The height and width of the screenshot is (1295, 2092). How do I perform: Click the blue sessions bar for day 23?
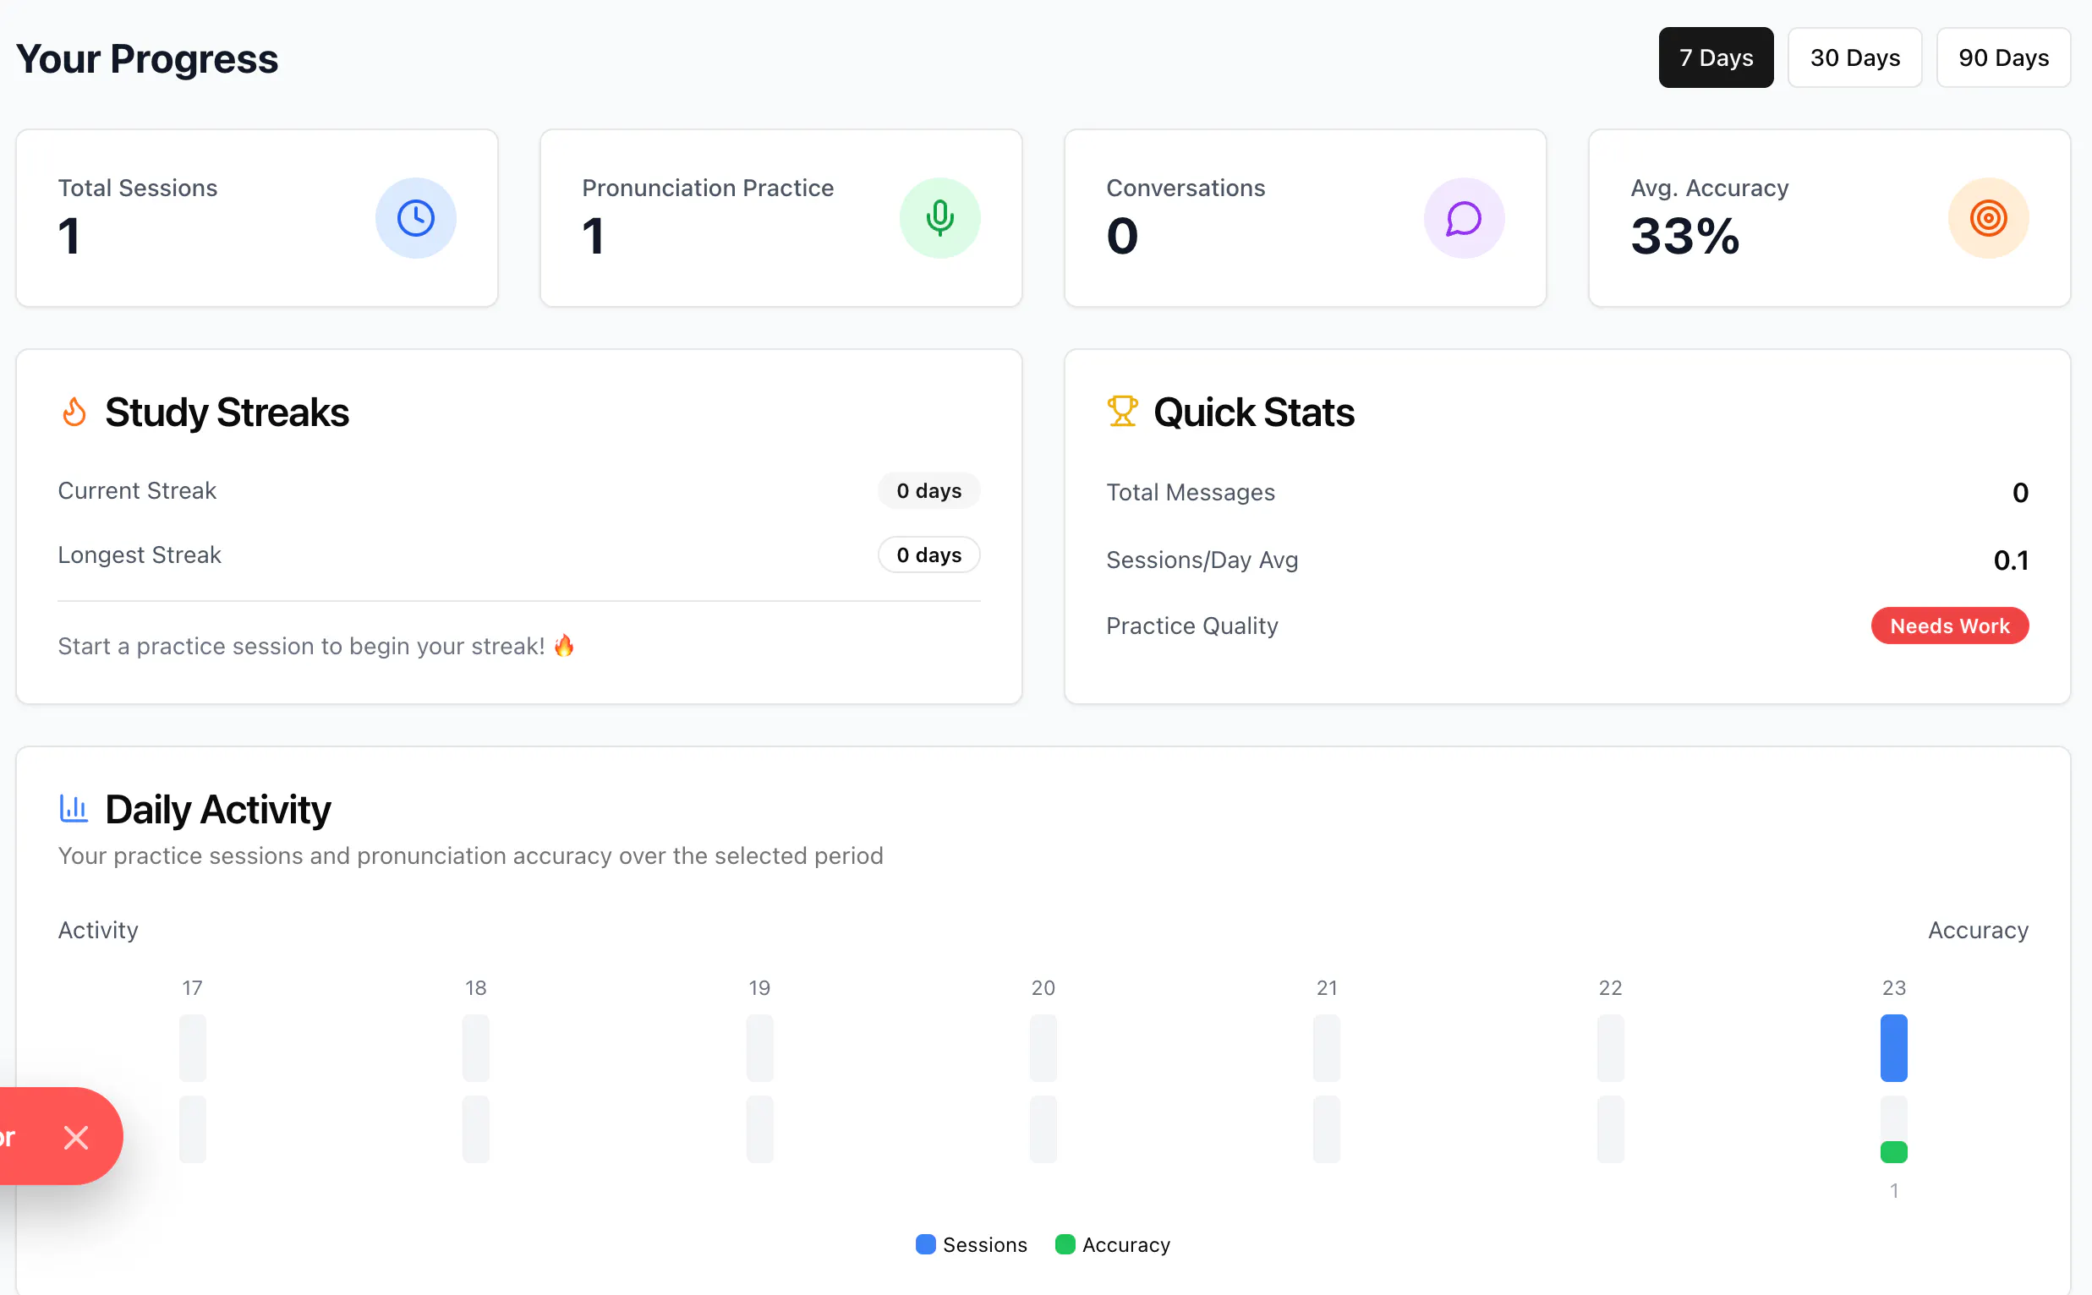pos(1893,1047)
